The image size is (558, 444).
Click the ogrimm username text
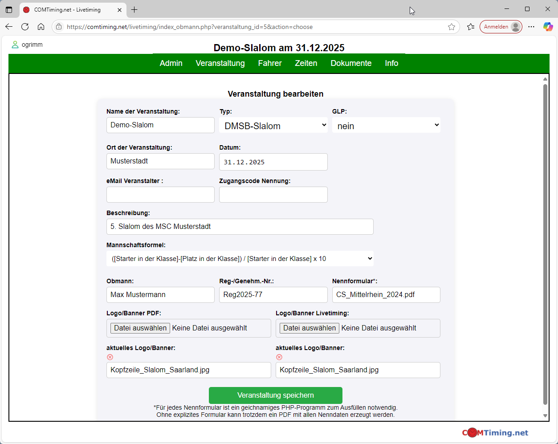pyautogui.click(x=32, y=45)
